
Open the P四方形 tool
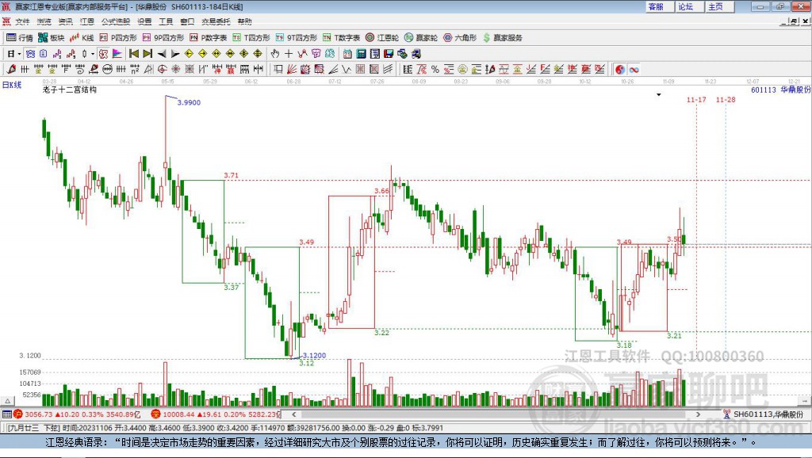118,38
